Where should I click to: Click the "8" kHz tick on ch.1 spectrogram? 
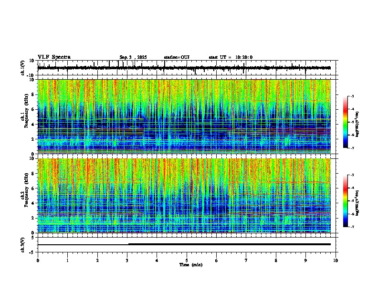point(33,94)
